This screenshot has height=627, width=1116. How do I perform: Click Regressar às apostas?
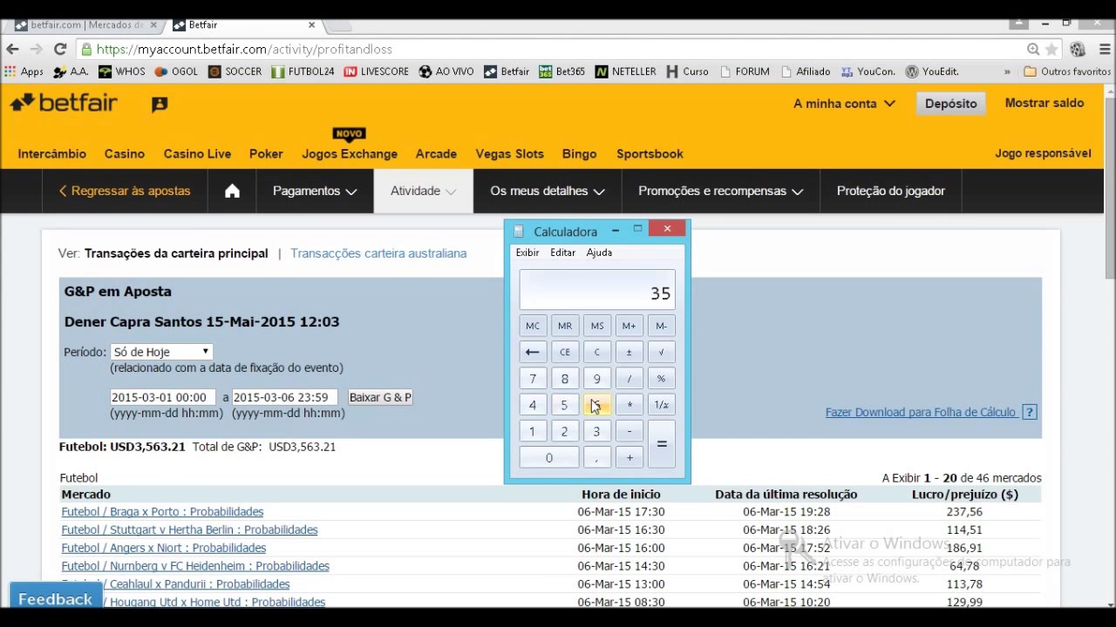(x=125, y=191)
